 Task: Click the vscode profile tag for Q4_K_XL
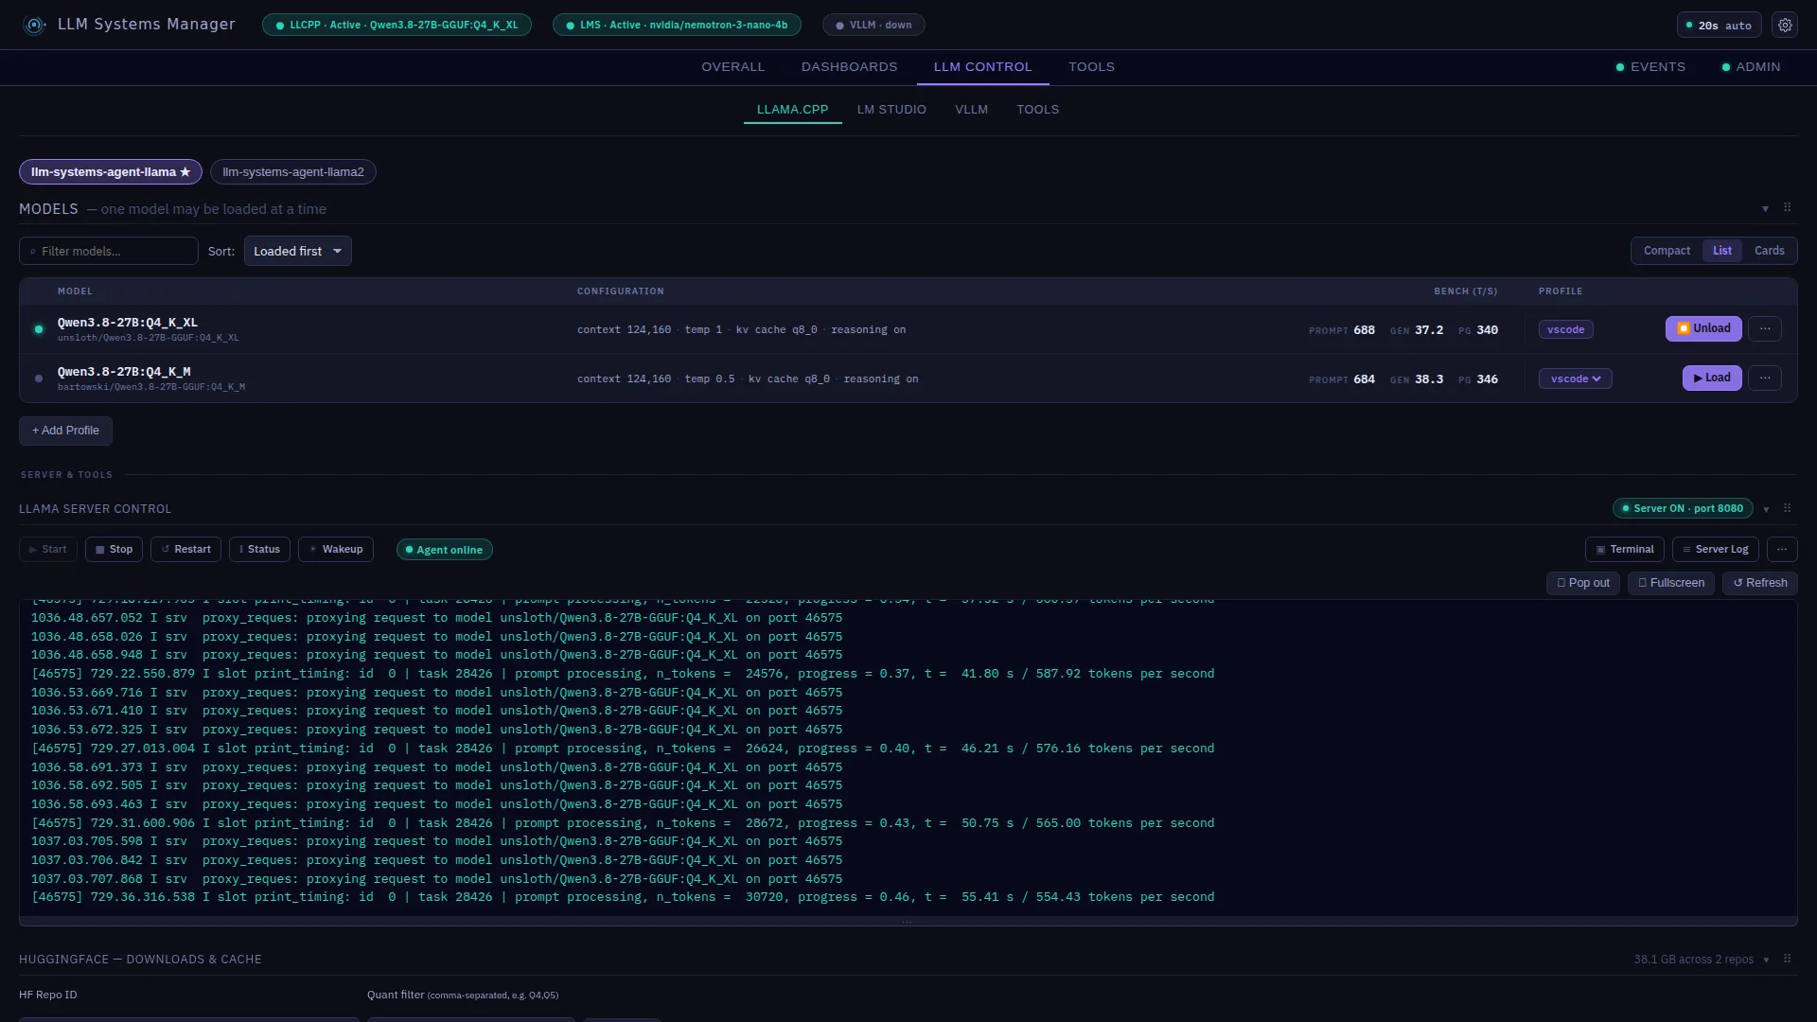coord(1565,329)
